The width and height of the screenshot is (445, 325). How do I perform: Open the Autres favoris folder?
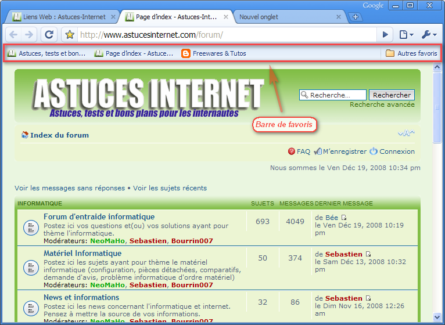(x=411, y=53)
